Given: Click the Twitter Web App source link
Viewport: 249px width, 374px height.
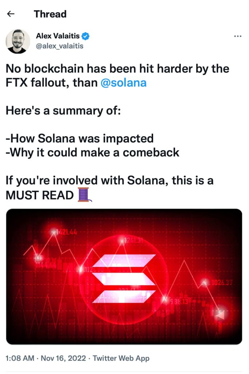Looking at the screenshot, I should 121,358.
